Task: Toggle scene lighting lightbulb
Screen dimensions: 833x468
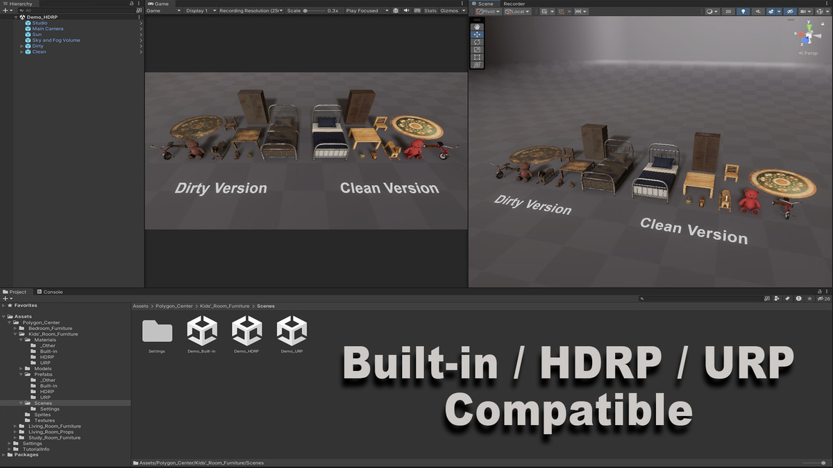Action: pos(743,11)
